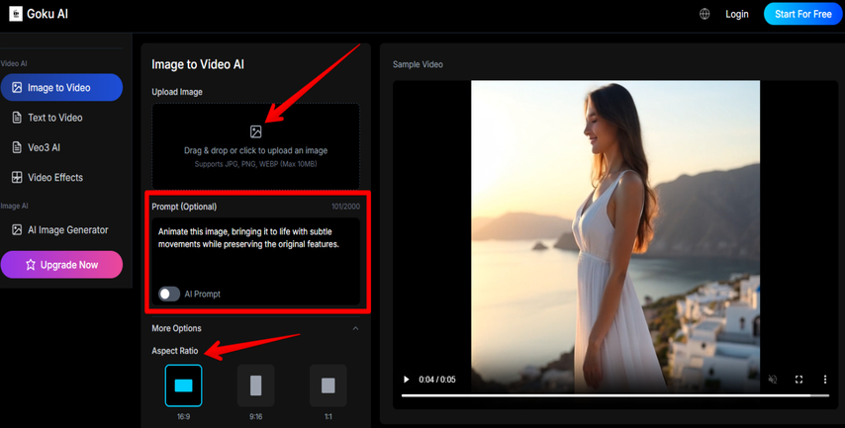845x428 pixels.
Task: Click the video progress bar
Action: click(613, 395)
